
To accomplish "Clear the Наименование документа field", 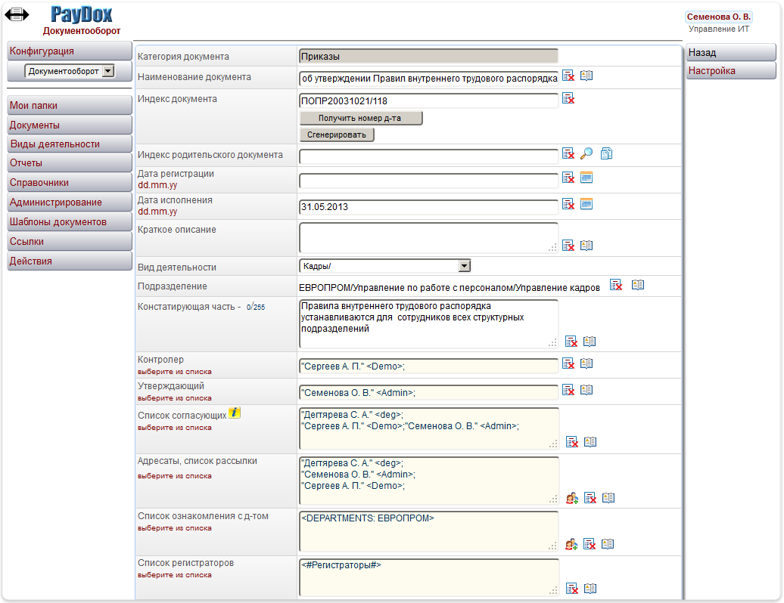I will [568, 76].
